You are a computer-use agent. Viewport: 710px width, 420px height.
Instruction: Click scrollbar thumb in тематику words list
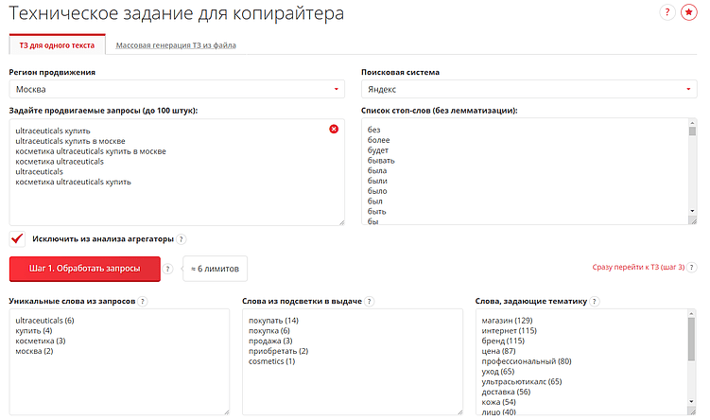(x=691, y=339)
